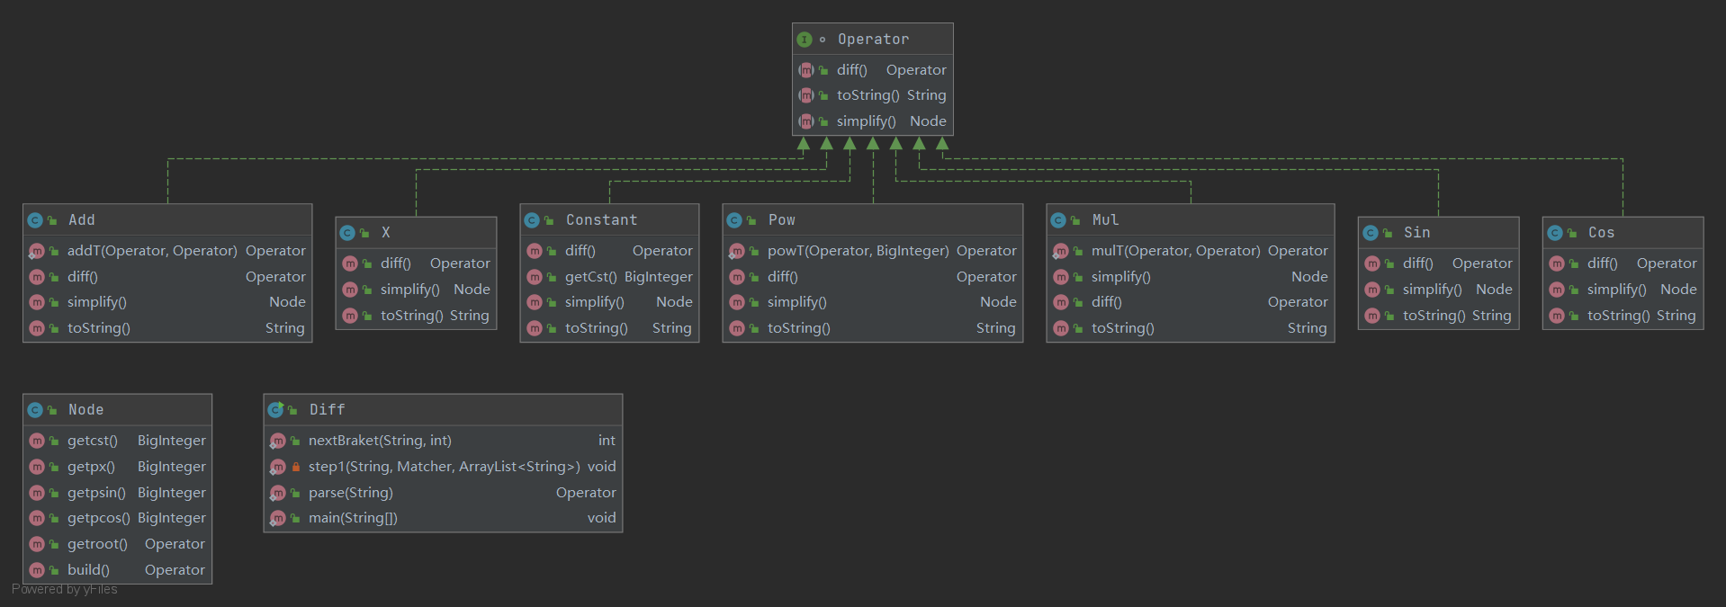
Task: Click the class icon beside Node
Action: pos(35,410)
